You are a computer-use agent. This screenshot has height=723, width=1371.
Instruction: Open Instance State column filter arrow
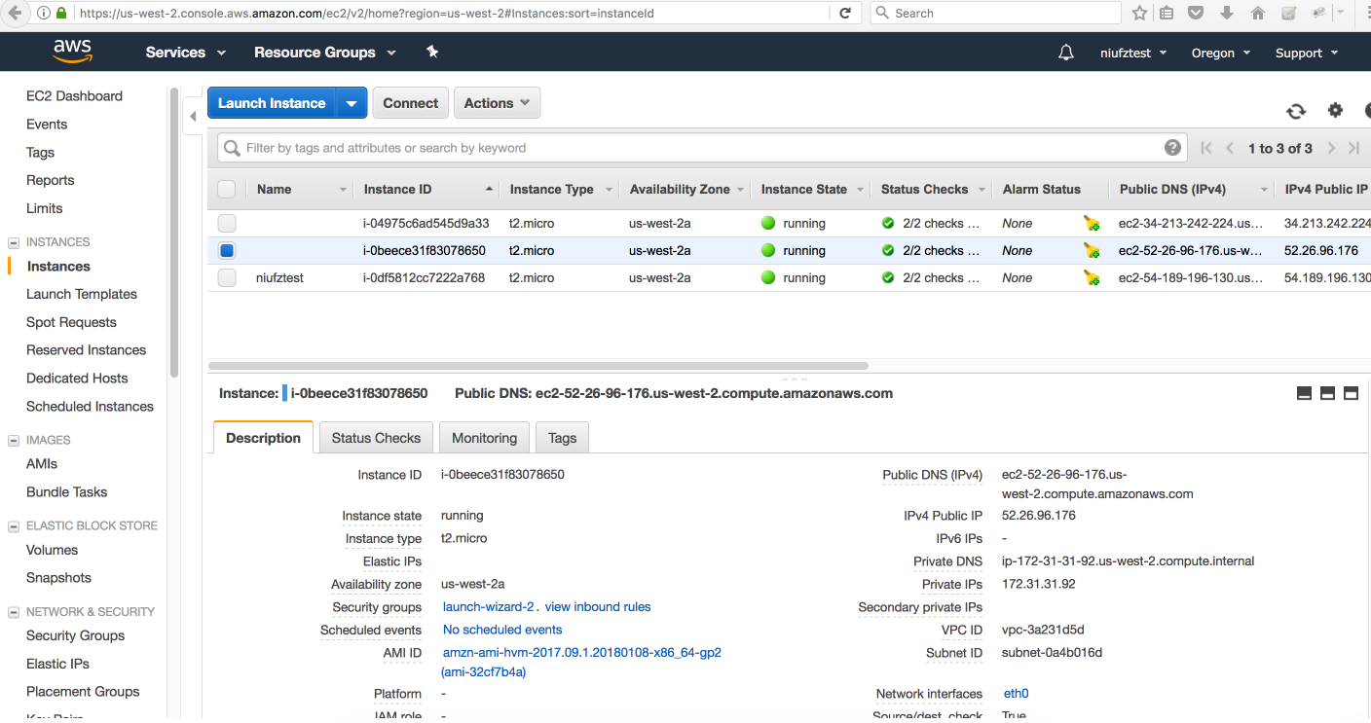pyautogui.click(x=859, y=190)
